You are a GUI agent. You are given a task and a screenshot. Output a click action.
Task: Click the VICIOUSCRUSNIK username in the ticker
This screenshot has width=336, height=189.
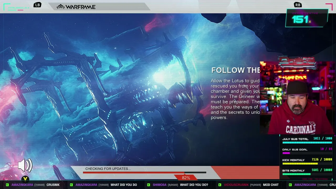point(236,185)
